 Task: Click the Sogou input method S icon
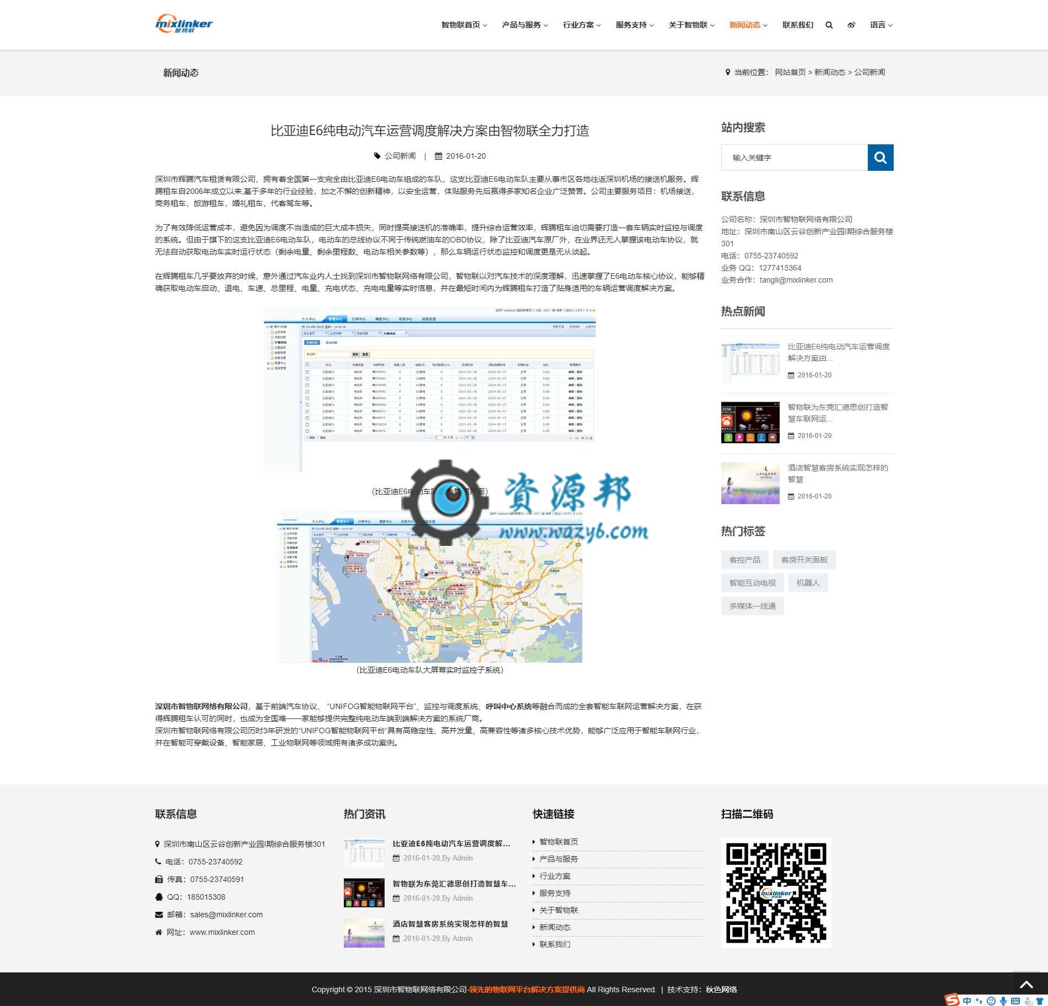pos(952,1000)
